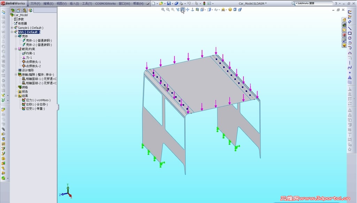This screenshot has height=203, width=357.
Task: Click the New document icon
Action: 154,3
